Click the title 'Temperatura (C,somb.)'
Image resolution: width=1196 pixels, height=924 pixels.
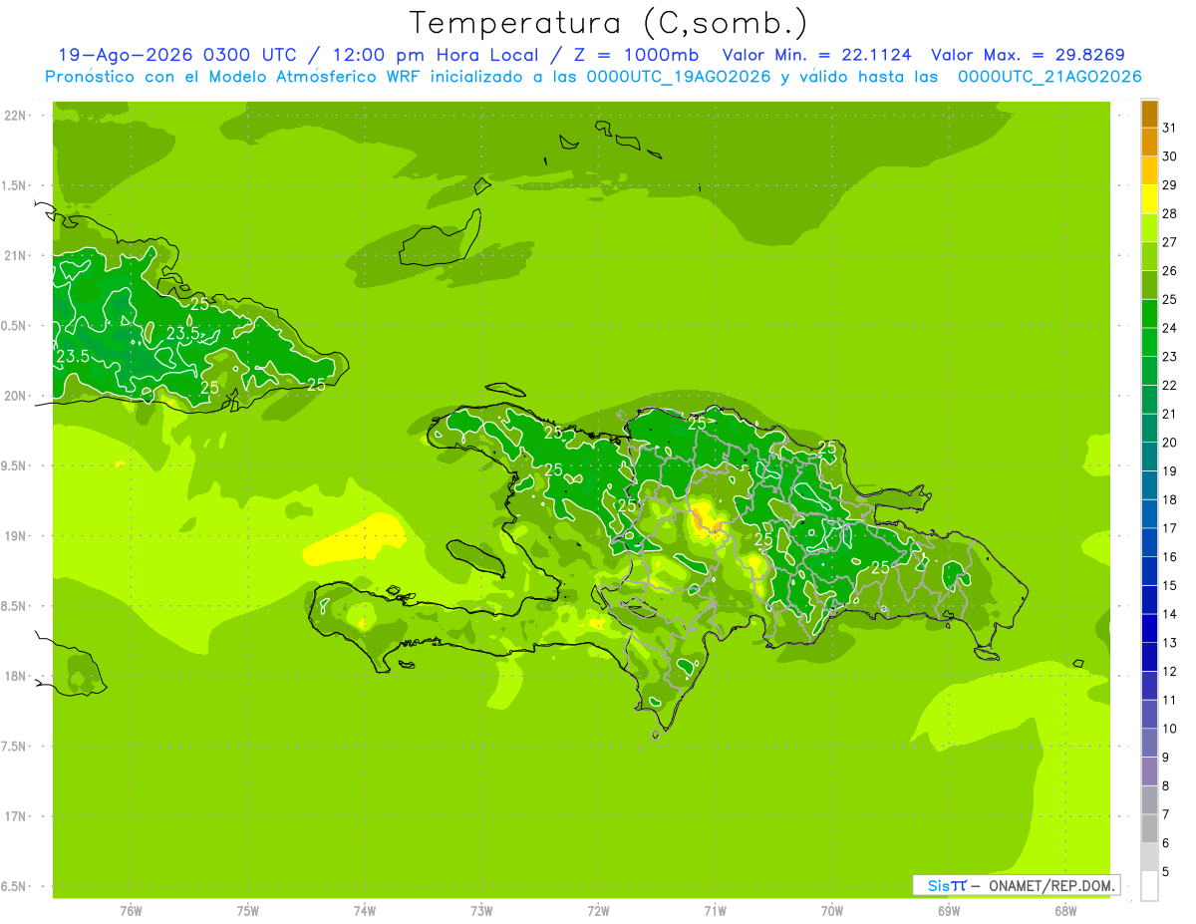pos(609,22)
